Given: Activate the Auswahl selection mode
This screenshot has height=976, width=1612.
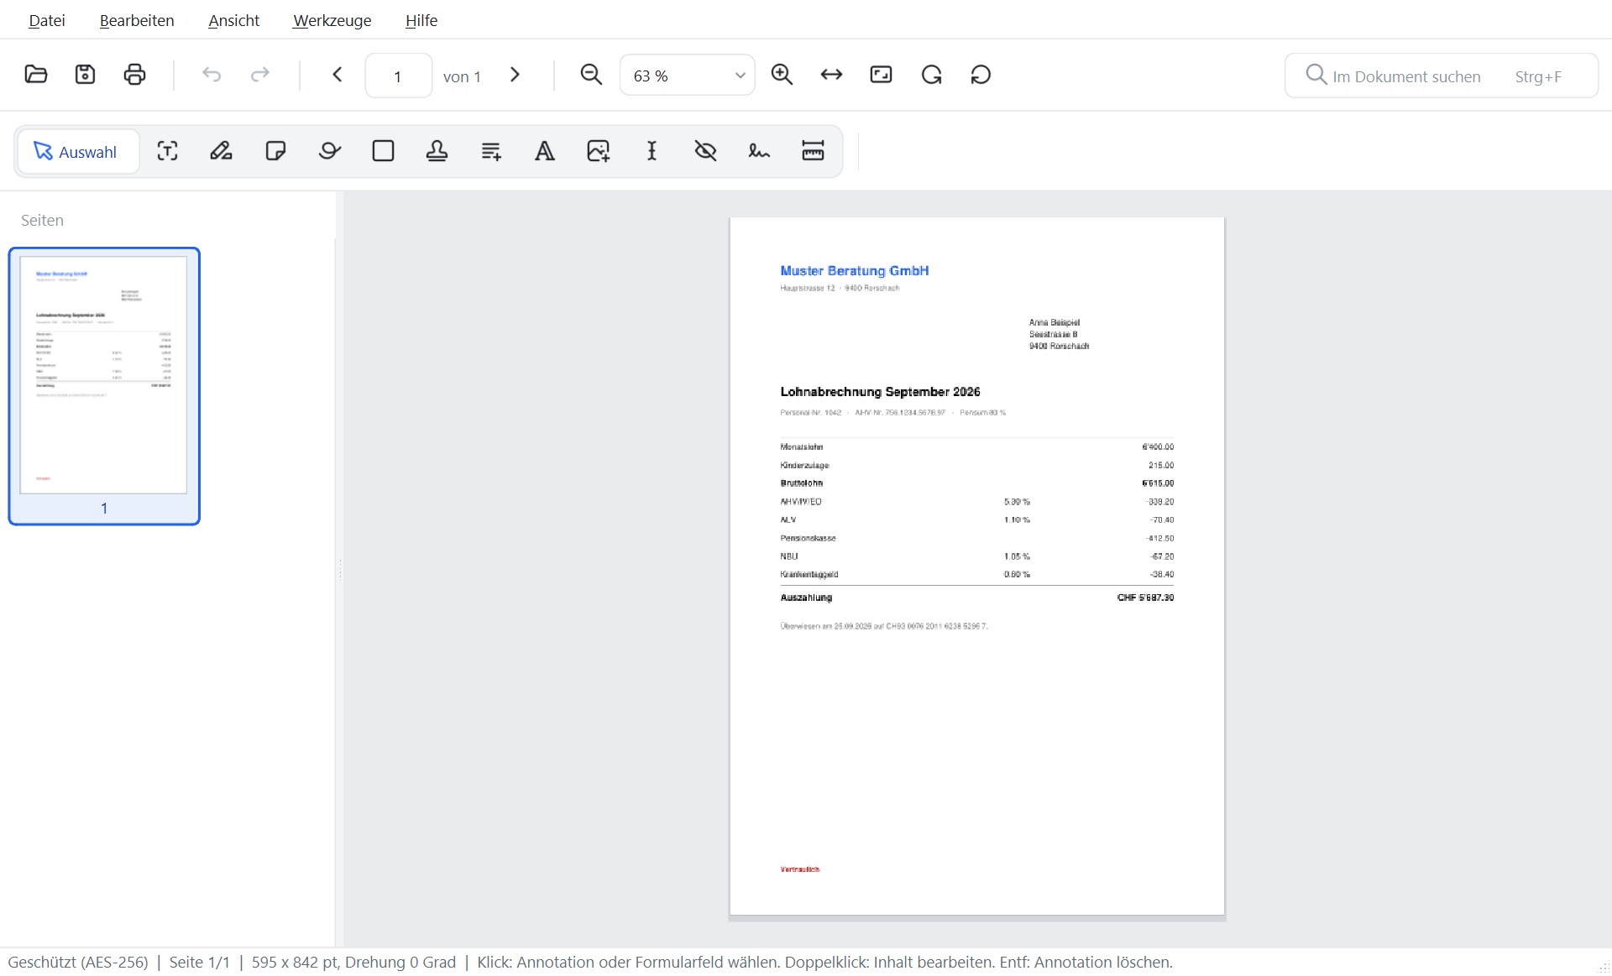Looking at the screenshot, I should (78, 151).
